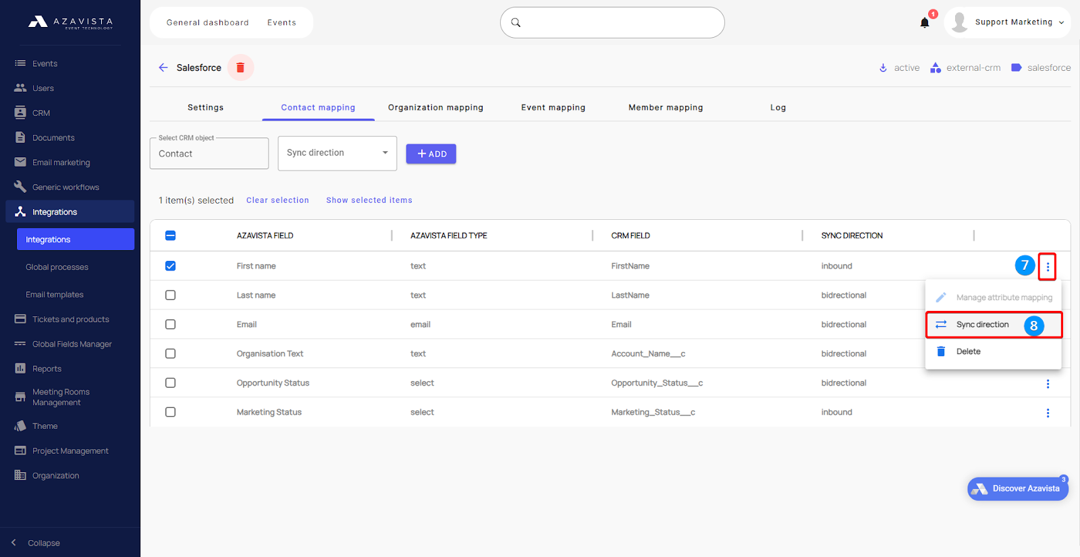Screen dimensions: 1080x557
Task: Sort by the SYNC DIRECTION column header
Action: pyautogui.click(x=852, y=235)
